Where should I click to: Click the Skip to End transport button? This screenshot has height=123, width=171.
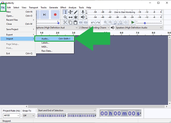click(x=45, y=15)
